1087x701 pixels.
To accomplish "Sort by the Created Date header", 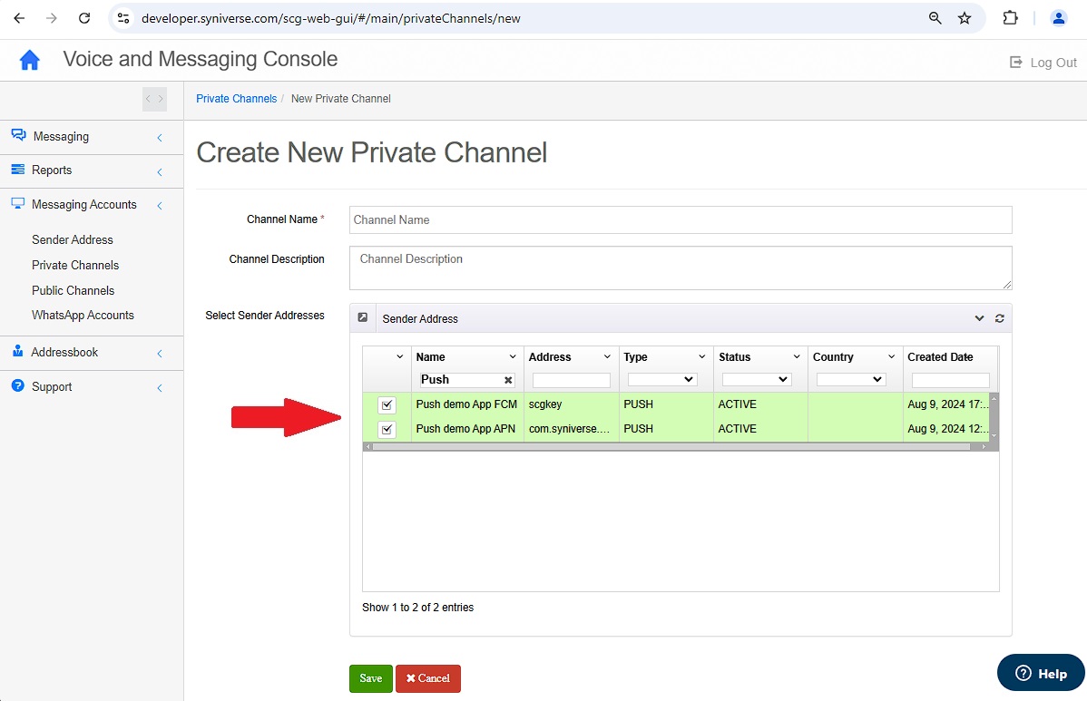I will (940, 356).
